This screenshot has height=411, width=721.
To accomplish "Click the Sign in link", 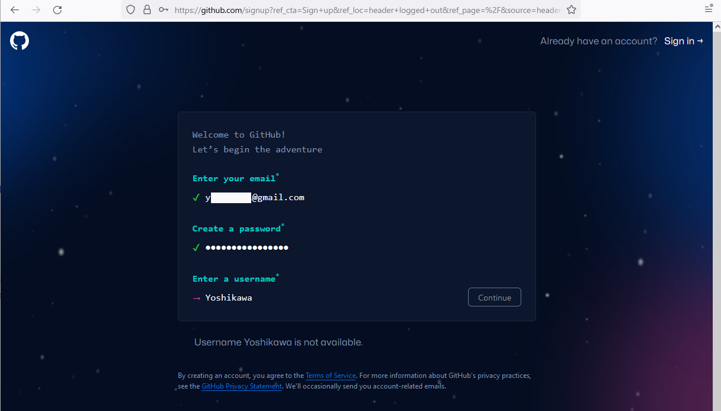I will click(x=684, y=41).
